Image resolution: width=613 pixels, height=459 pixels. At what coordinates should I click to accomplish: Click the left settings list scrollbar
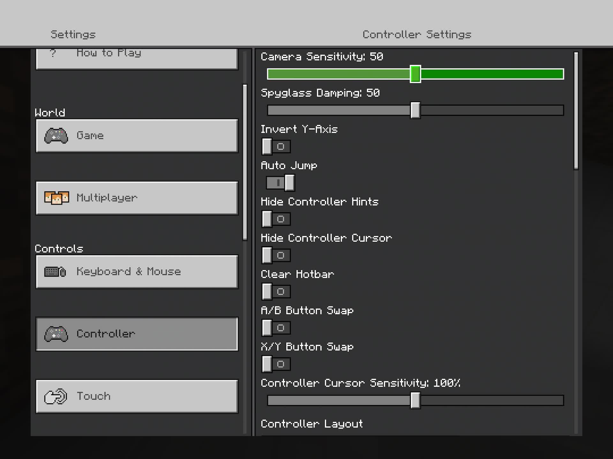tap(245, 162)
